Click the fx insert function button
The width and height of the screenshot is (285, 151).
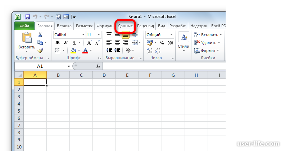[98, 66]
